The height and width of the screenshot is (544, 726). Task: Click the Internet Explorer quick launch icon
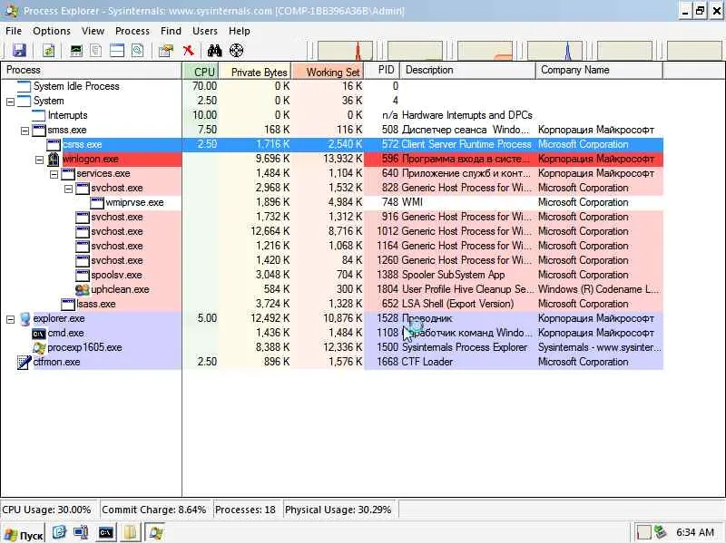[59, 533]
